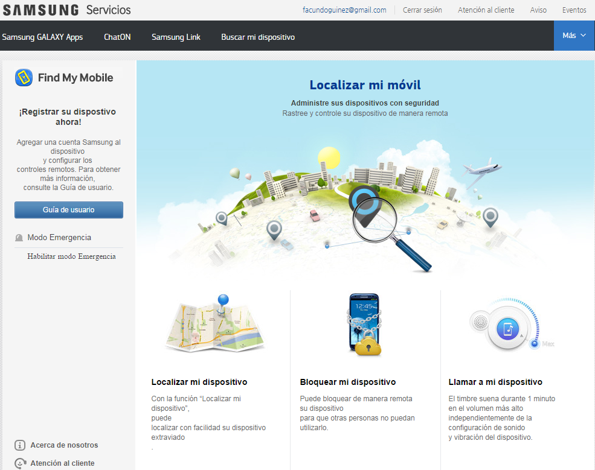Image resolution: width=595 pixels, height=470 pixels.
Task: Click the Atención al cliente headset icon
Action: 20,463
